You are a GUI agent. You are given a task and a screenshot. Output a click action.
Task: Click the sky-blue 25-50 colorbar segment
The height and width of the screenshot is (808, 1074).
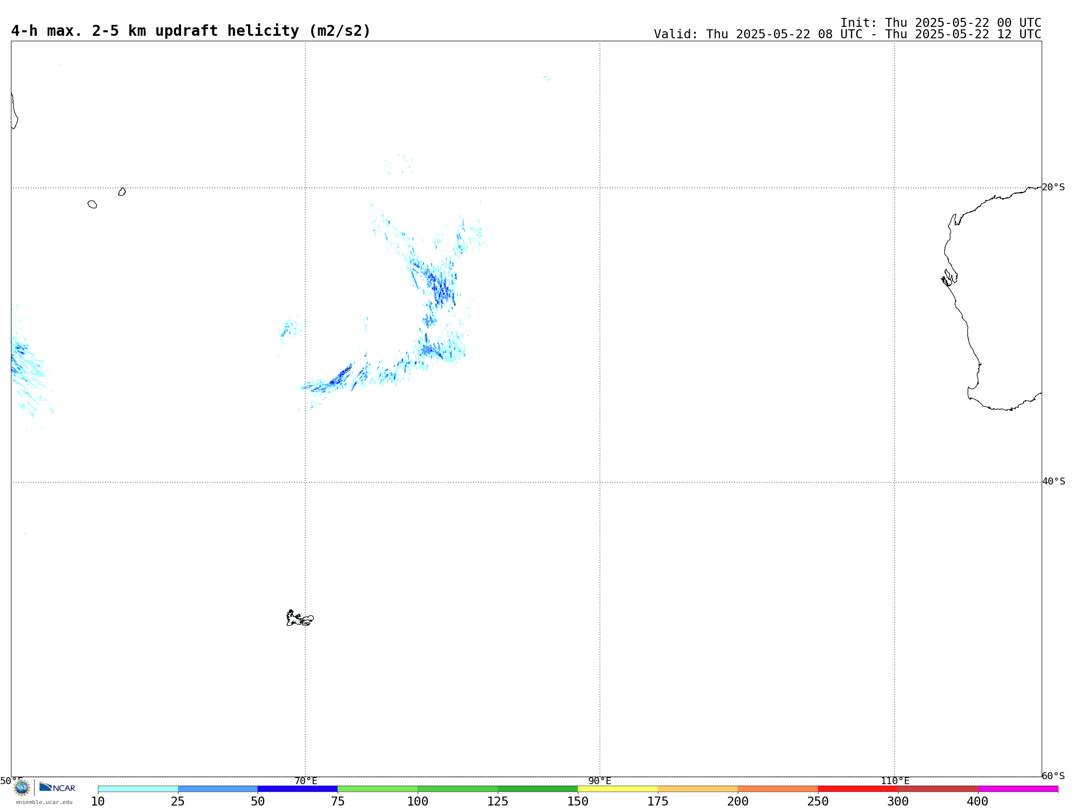coord(218,789)
